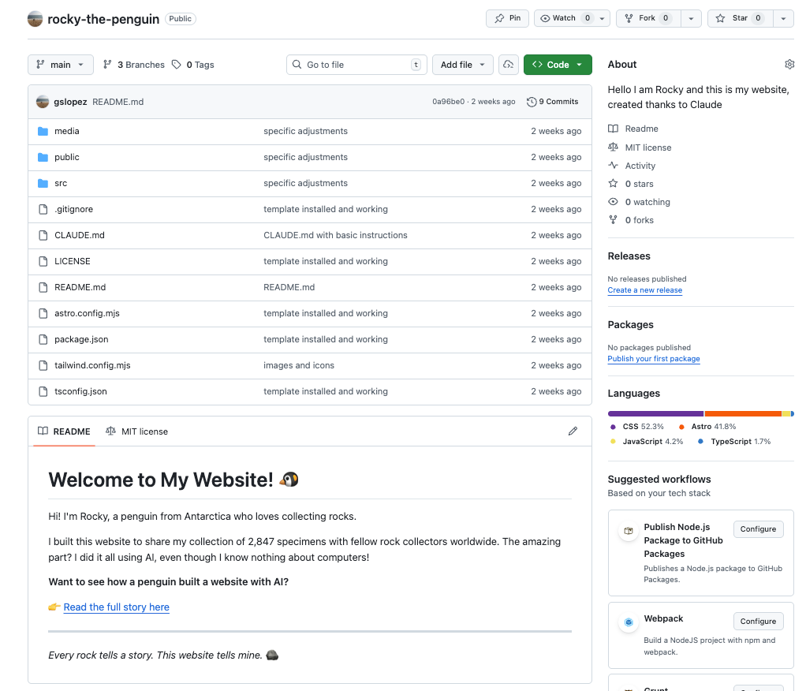Open the CSS 52.3% language link
This screenshot has height=691, width=806.
point(637,427)
